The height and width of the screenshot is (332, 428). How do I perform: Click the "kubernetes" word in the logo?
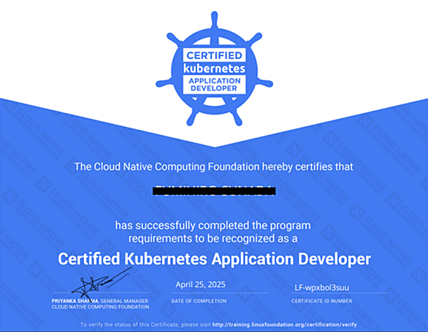click(x=214, y=69)
